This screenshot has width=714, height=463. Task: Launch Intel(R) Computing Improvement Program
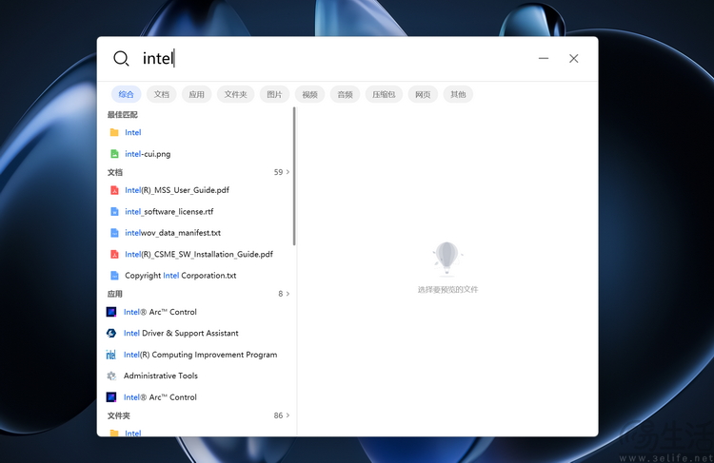(200, 355)
